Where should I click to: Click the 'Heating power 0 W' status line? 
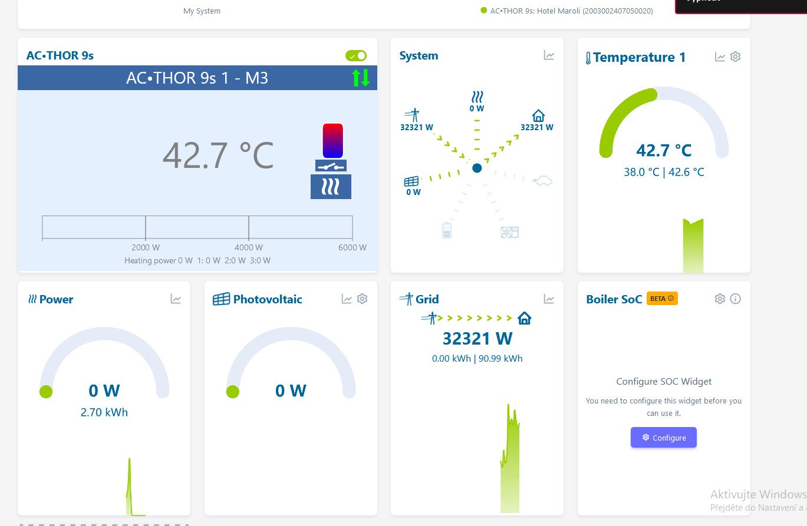tap(197, 260)
